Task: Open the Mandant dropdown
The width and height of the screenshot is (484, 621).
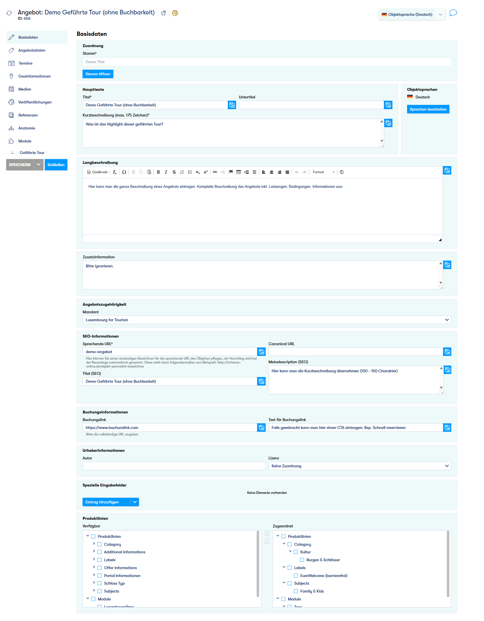Action: coord(267,320)
